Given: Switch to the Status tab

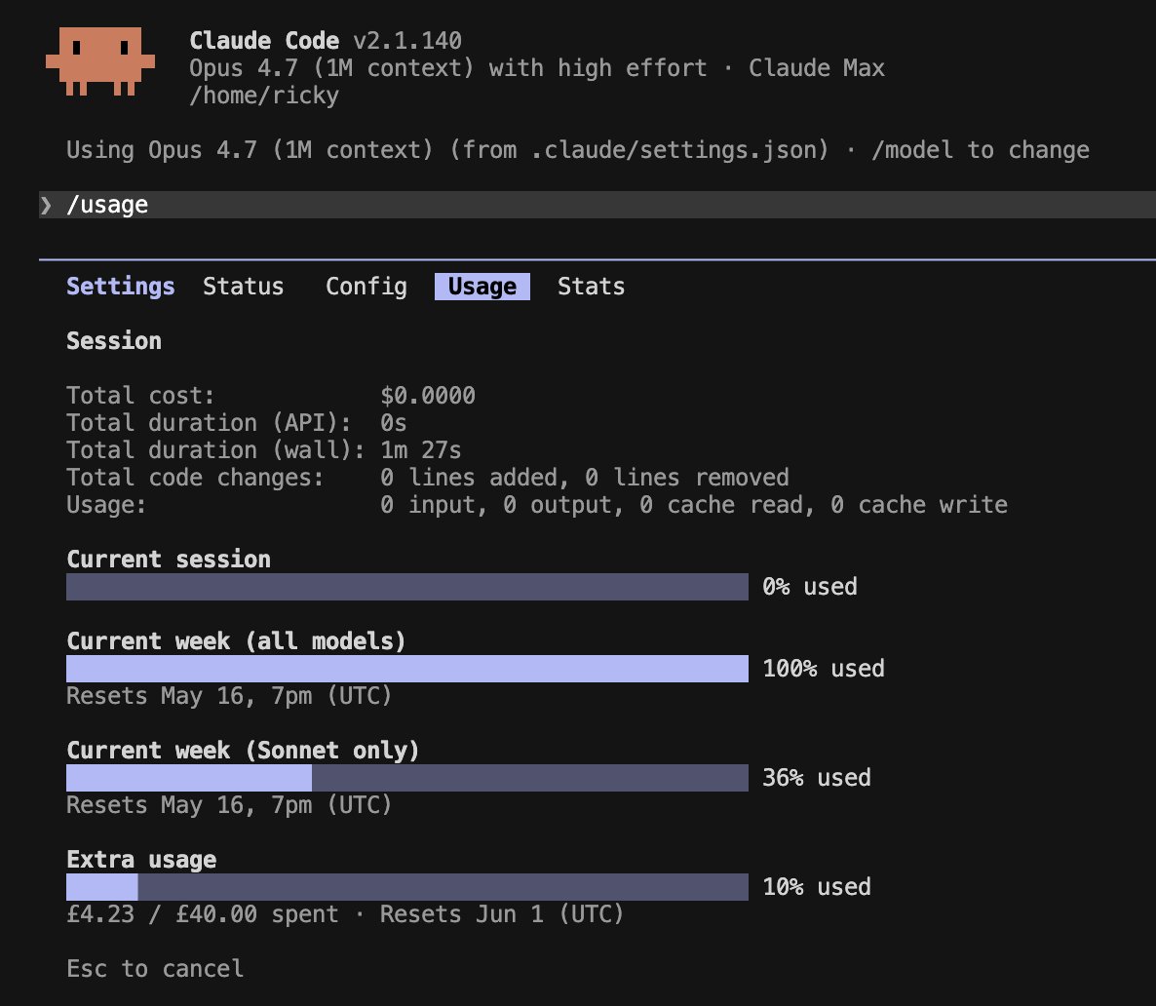Looking at the screenshot, I should coord(244,287).
